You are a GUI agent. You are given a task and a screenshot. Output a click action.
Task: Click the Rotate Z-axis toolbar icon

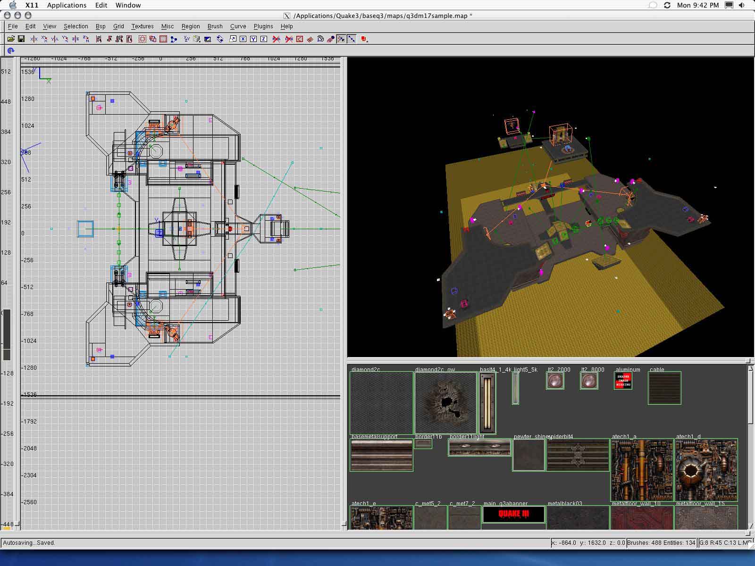point(86,39)
